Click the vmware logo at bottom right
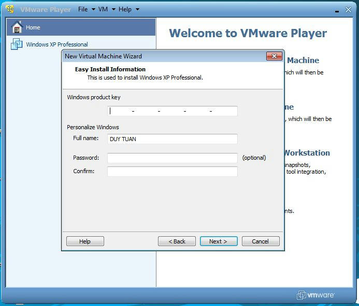This screenshot has height=306, width=359. pyautogui.click(x=315, y=295)
